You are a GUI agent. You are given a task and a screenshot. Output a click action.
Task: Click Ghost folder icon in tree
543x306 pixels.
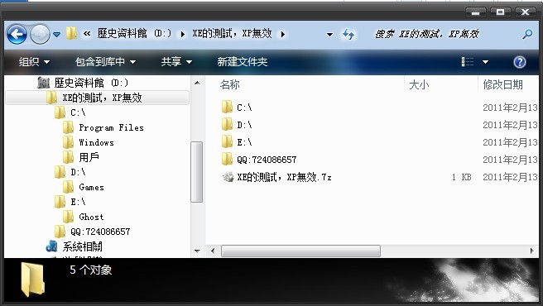68,217
